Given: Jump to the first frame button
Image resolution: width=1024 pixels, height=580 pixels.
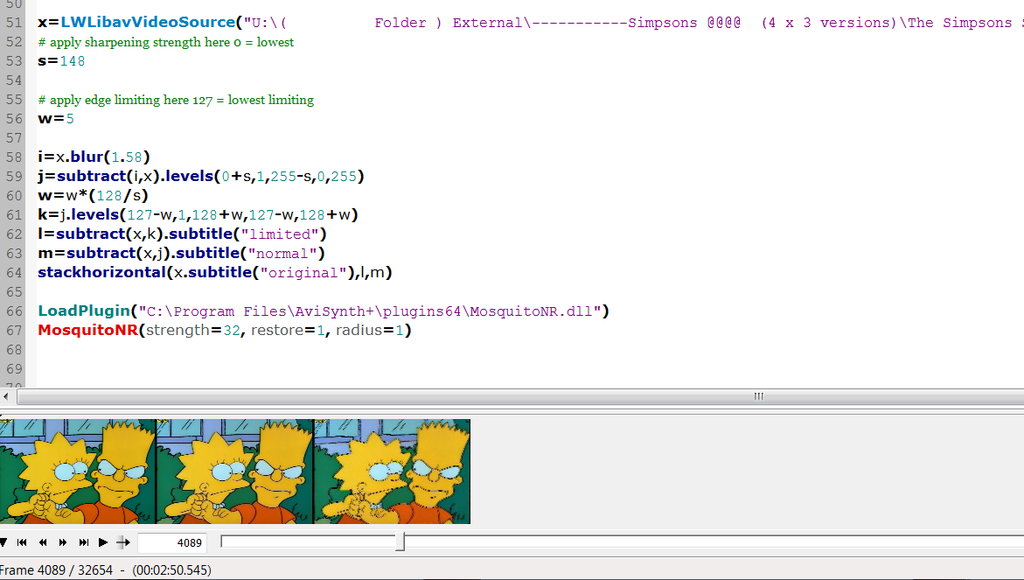Looking at the screenshot, I should [22, 542].
